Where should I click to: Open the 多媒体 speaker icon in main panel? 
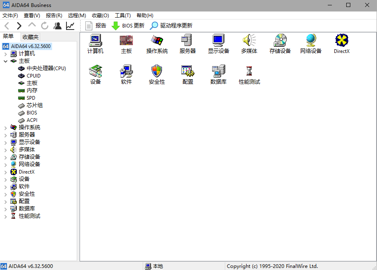point(249,41)
